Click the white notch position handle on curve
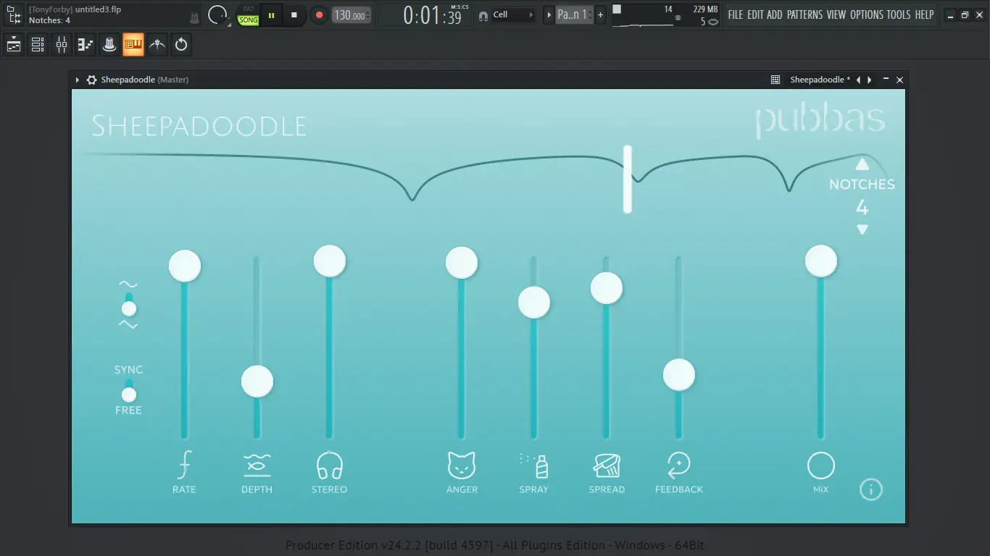 (x=628, y=179)
